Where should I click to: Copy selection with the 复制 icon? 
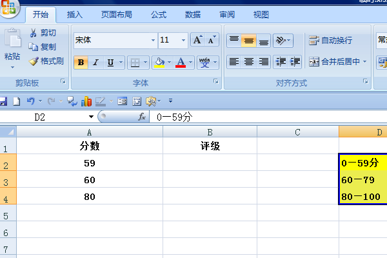coord(33,46)
